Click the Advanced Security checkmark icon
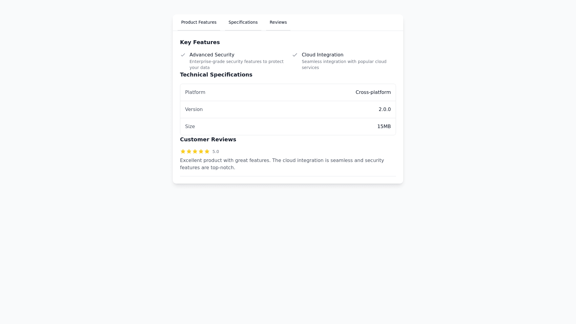The height and width of the screenshot is (324, 576). pyautogui.click(x=183, y=55)
